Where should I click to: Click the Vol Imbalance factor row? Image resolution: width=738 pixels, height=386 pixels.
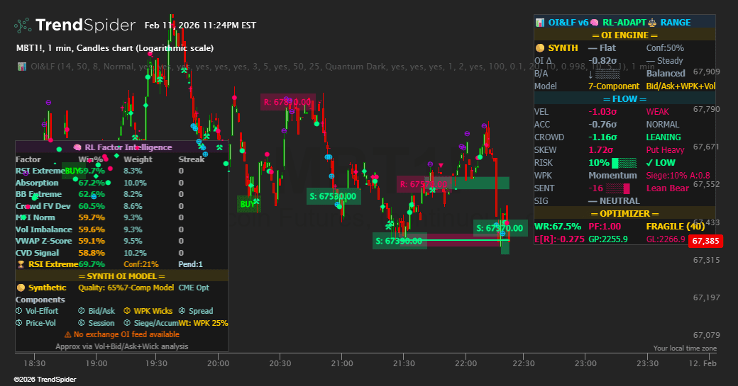coord(121,229)
